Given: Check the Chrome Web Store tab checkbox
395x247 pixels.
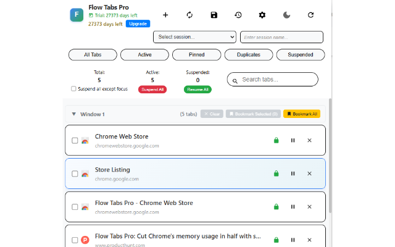Looking at the screenshot, I should click(x=75, y=140).
